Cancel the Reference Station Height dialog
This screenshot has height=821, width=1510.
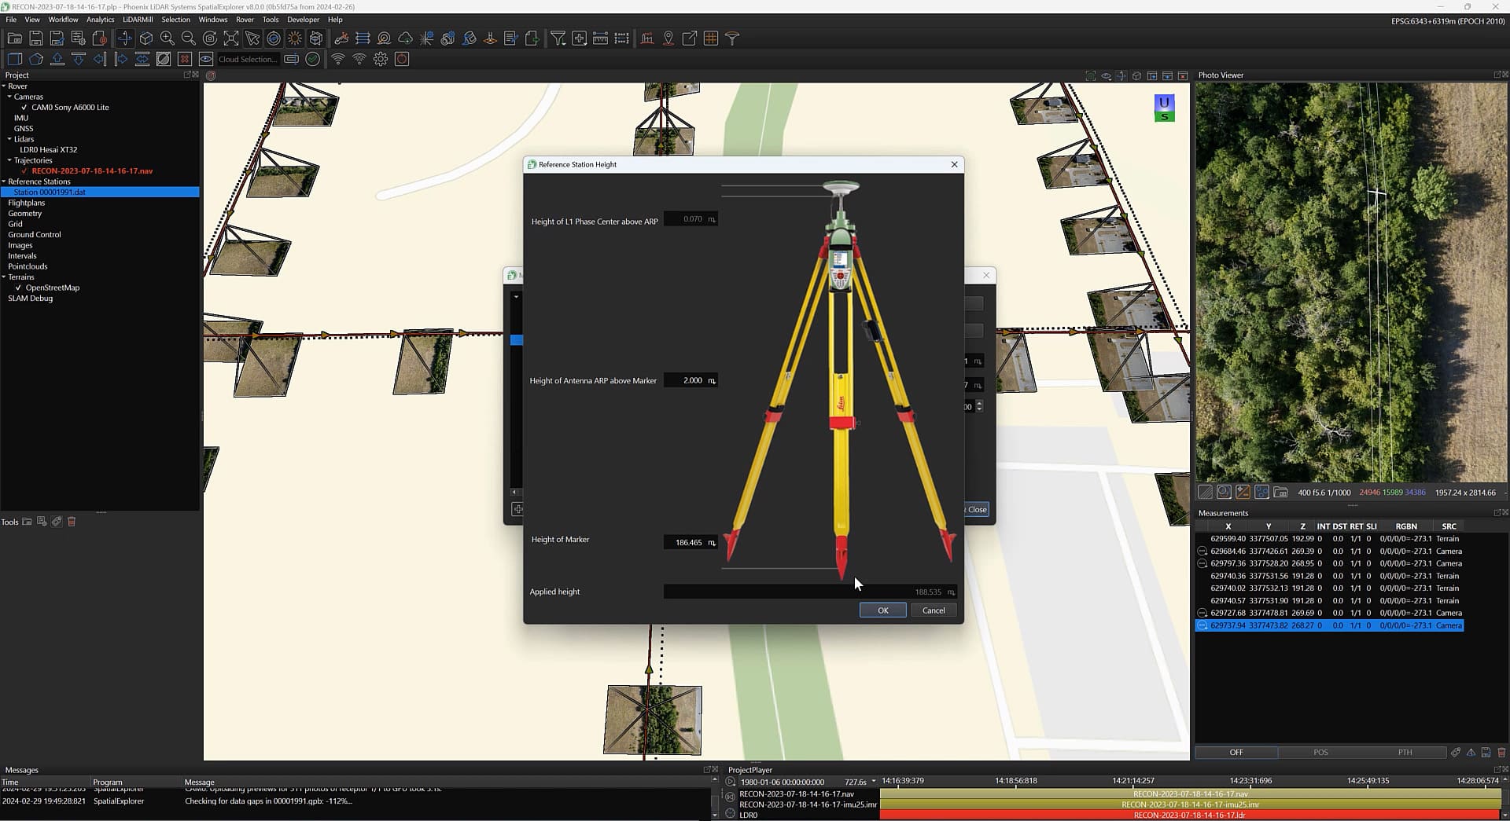tap(933, 610)
